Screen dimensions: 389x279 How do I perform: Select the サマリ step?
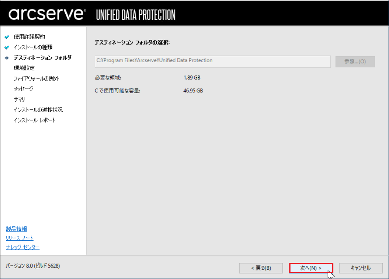coord(19,99)
